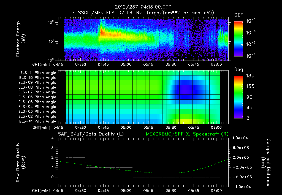Click the 'GMT(min)' label under the bottom plot
The width and height of the screenshot is (282, 195).
click(x=41, y=191)
